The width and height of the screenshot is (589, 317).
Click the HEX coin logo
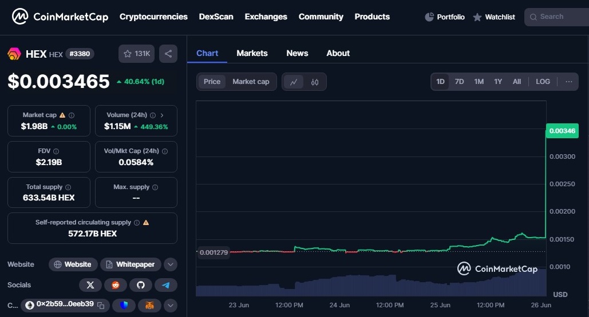point(14,54)
